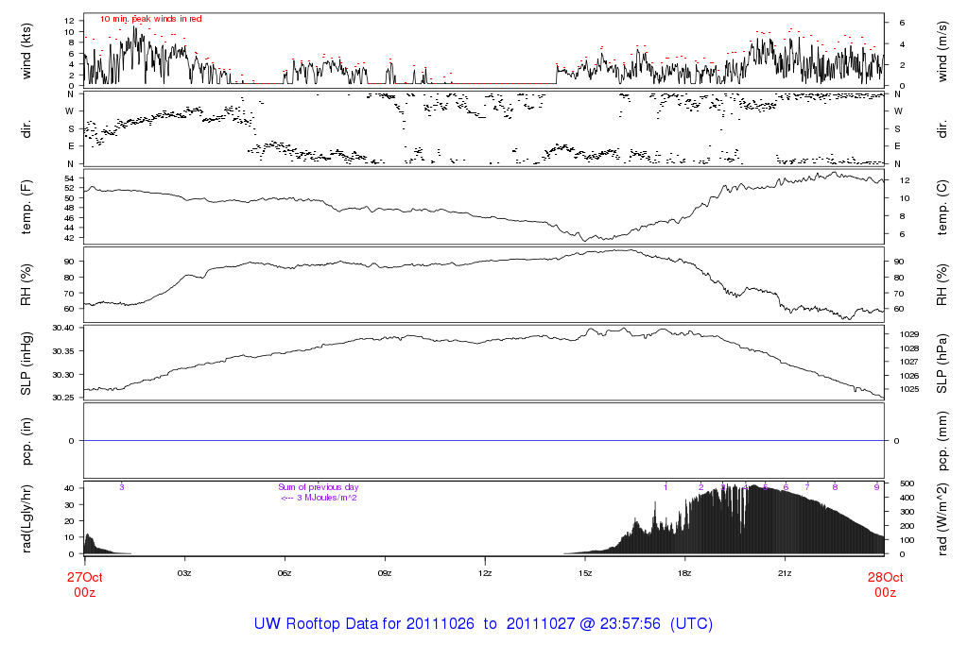
Task: Click the 06z time axis tick label
Action: click(285, 572)
